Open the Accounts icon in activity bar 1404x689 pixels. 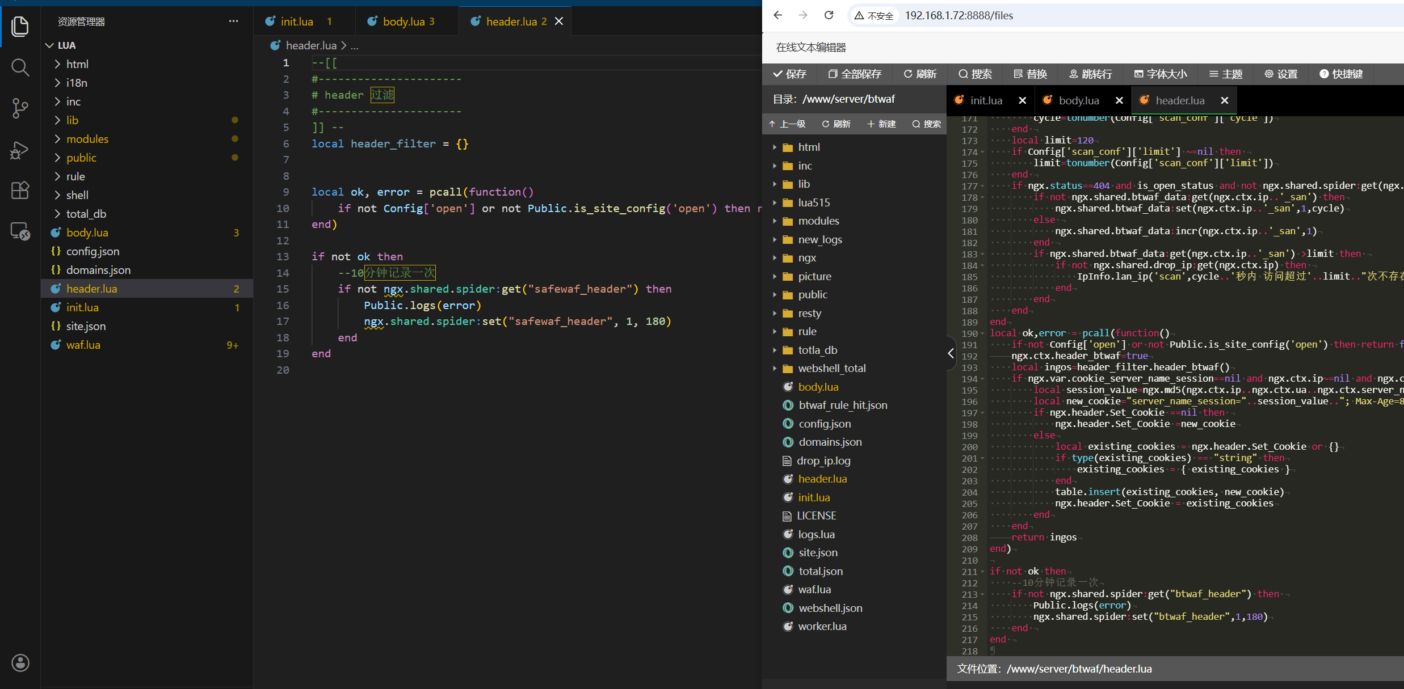coord(20,662)
